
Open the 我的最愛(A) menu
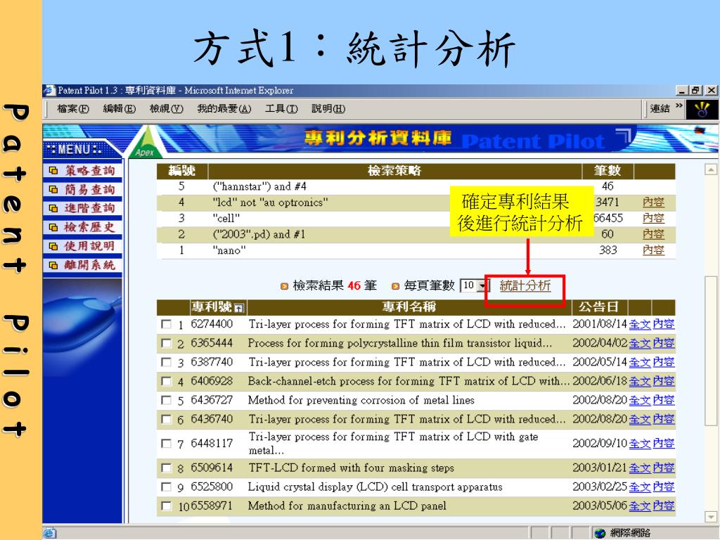(224, 108)
